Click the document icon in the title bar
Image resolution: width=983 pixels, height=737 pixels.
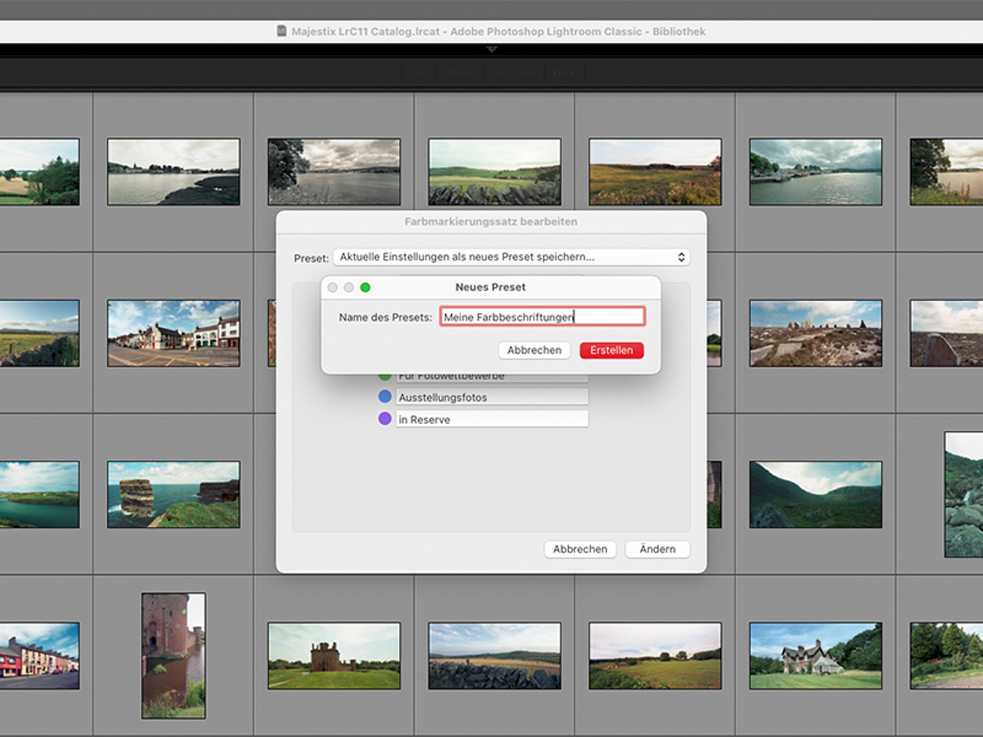(x=282, y=31)
